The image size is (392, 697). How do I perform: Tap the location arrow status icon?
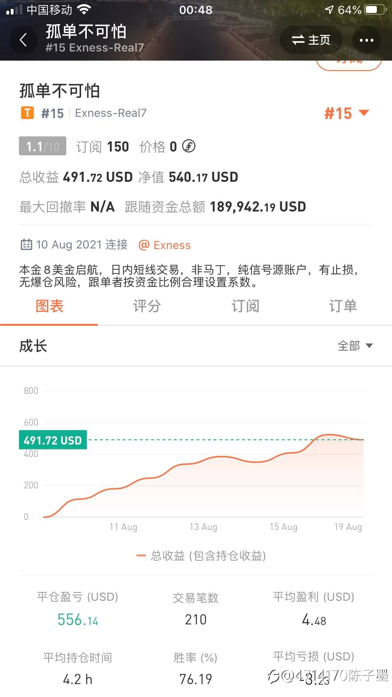point(329,10)
